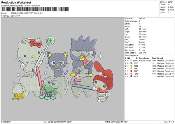Click the 'Brand' column header
The height and width of the screenshot is (124, 175).
click(x=160, y=58)
